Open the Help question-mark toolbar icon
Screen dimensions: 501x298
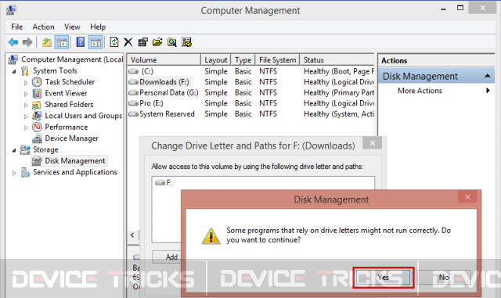[x=81, y=42]
